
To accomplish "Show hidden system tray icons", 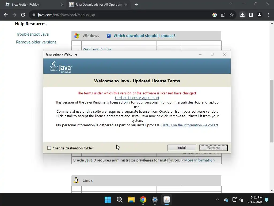I will click(217, 200).
